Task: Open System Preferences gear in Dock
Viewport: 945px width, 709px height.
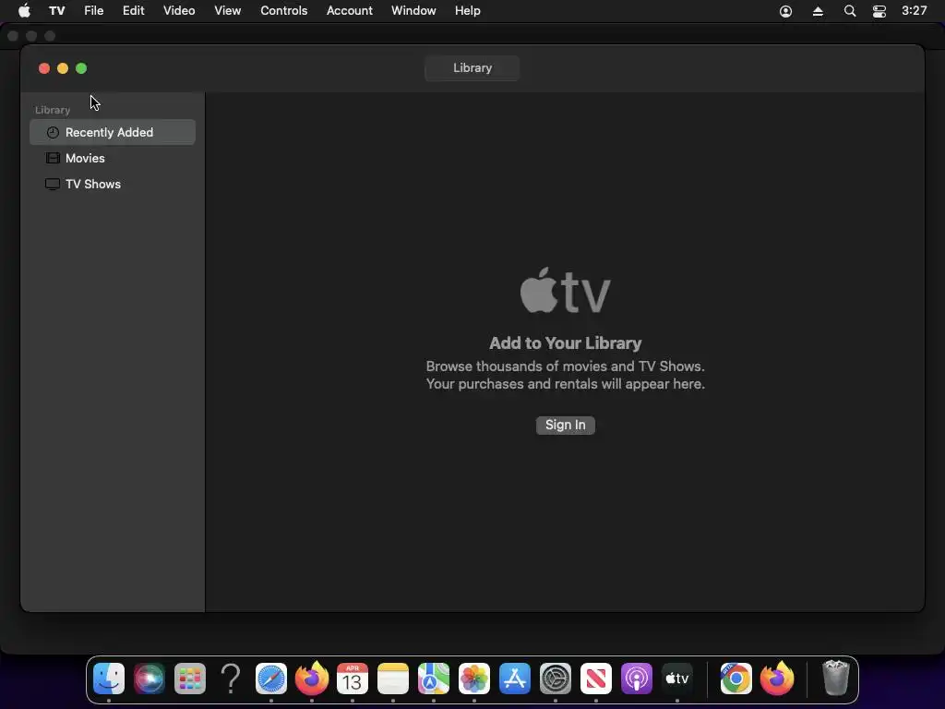Action: click(x=555, y=679)
